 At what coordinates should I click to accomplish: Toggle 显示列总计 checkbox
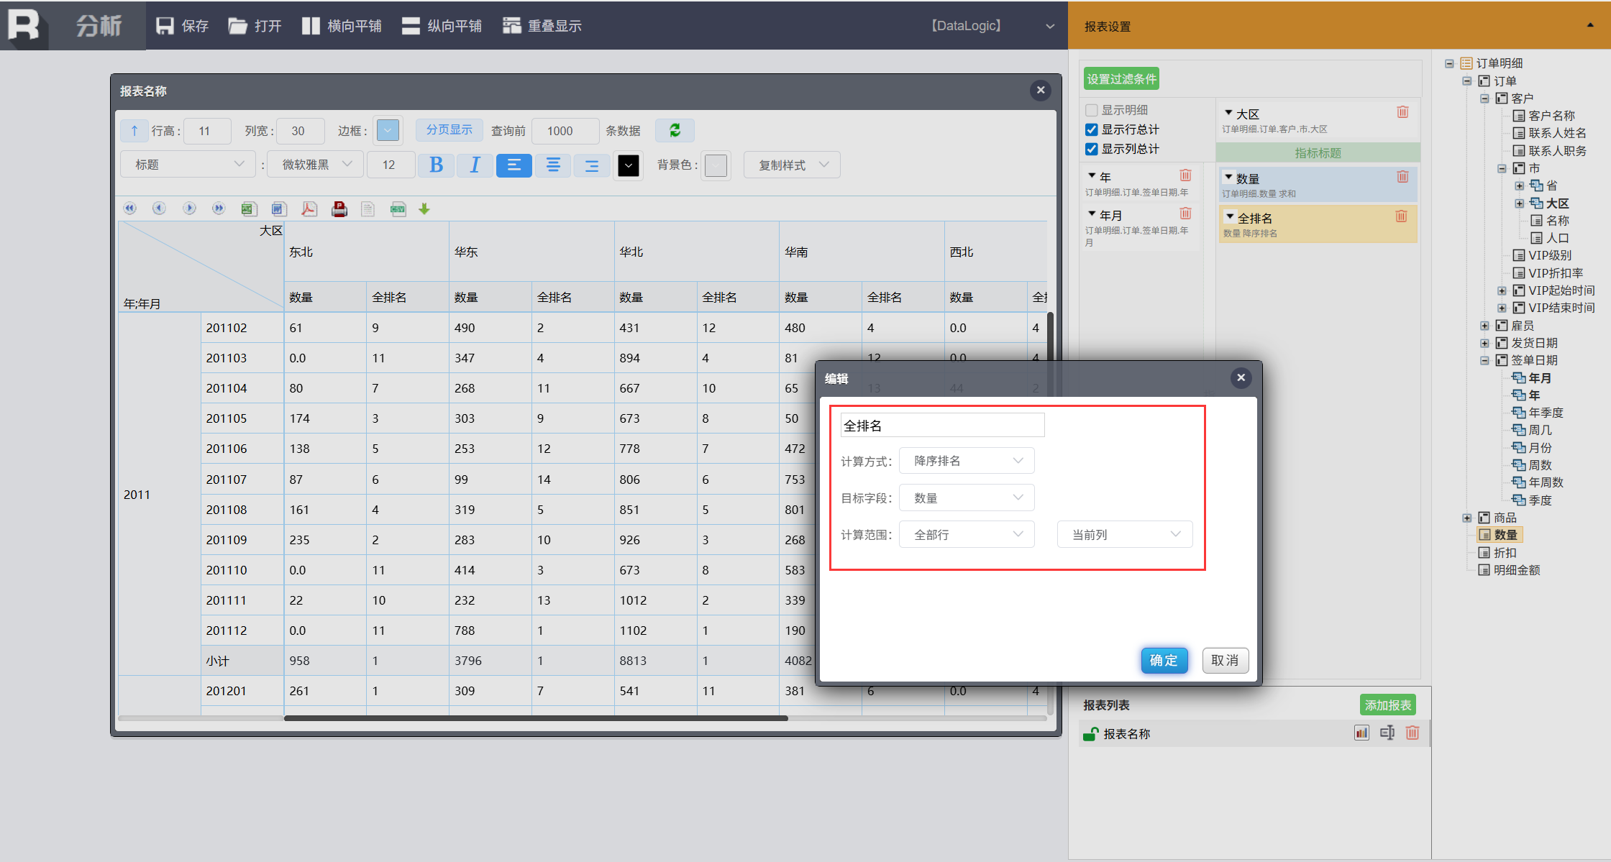[x=1092, y=149]
